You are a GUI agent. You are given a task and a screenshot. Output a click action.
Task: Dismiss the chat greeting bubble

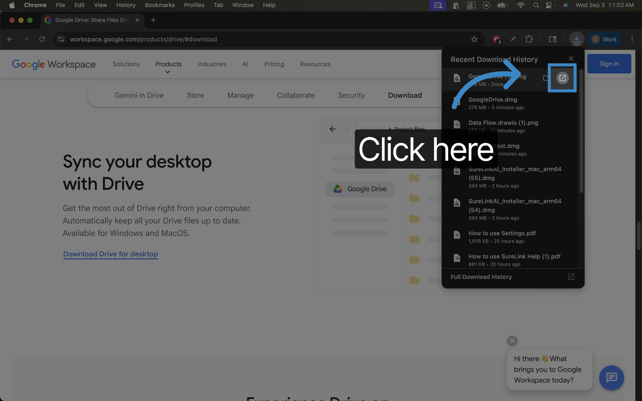coord(512,341)
